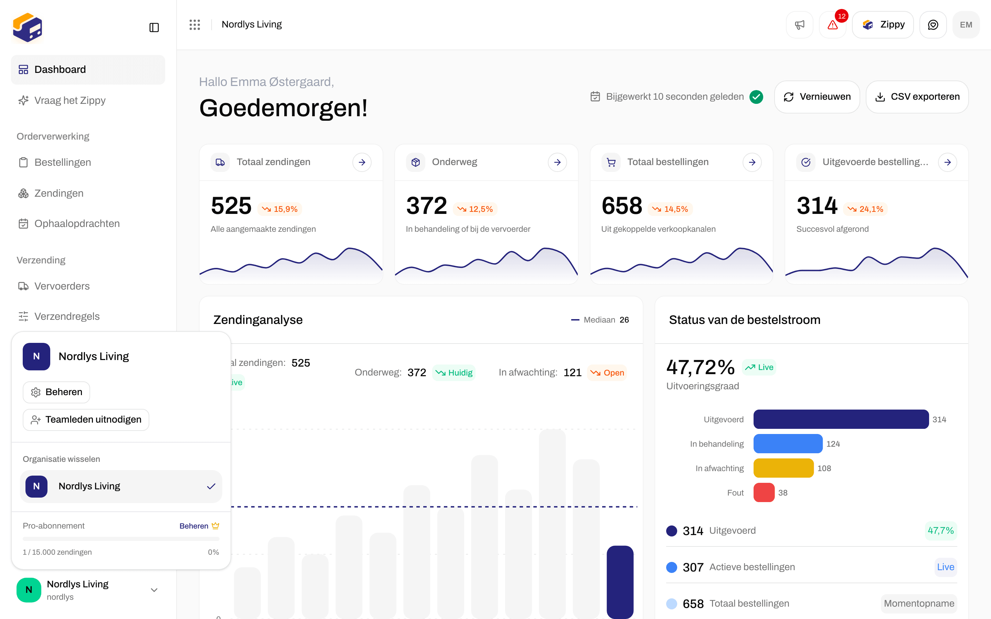Click the Vernieuwen button
991x619 pixels.
point(817,97)
